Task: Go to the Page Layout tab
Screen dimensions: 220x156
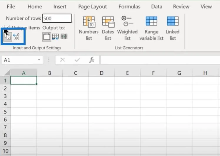Action: click(x=92, y=6)
